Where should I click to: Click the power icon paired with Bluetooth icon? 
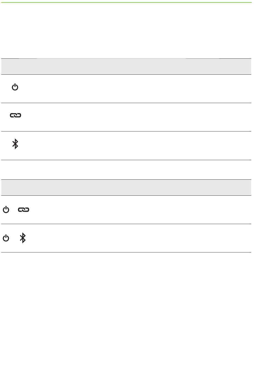pyautogui.click(x=6, y=238)
